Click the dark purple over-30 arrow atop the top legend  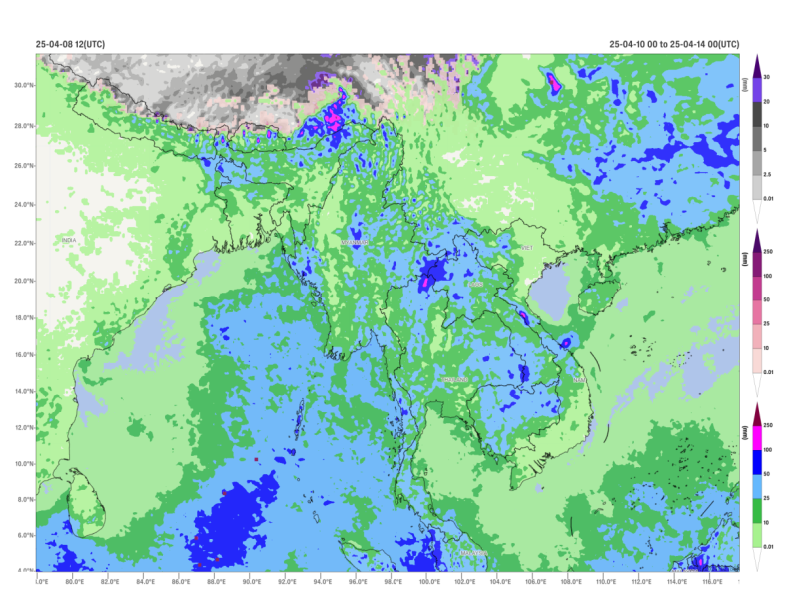[757, 66]
